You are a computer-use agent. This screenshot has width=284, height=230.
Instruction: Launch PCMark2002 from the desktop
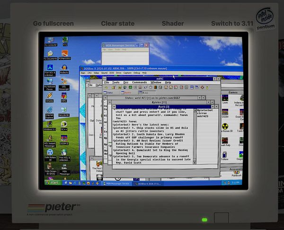pyautogui.click(x=65, y=55)
